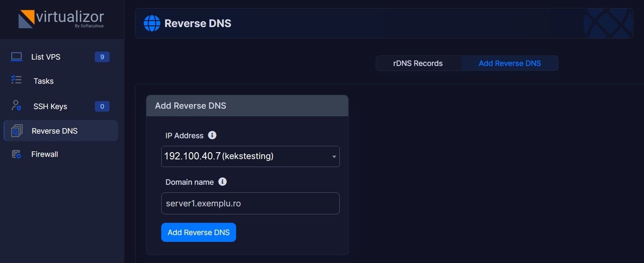
Task: Click the SSH Keys user icon
Action: pos(17,105)
